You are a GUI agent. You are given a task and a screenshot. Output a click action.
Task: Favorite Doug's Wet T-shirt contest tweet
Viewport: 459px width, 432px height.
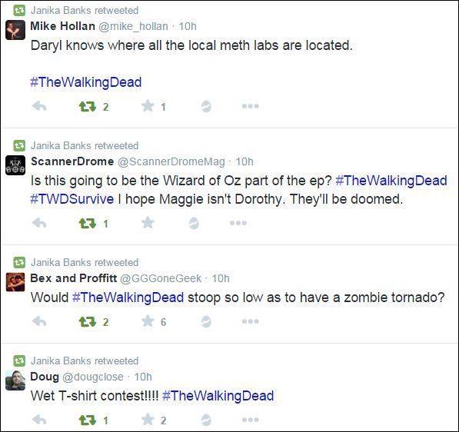click(148, 420)
